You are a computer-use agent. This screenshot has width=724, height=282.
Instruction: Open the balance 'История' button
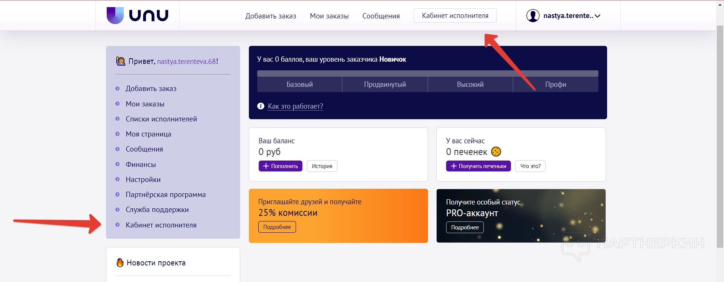point(322,166)
